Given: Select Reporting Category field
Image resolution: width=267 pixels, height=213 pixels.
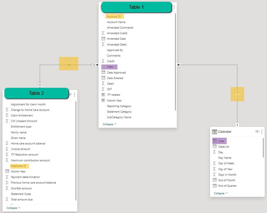Looking at the screenshot, I should click(119, 106).
